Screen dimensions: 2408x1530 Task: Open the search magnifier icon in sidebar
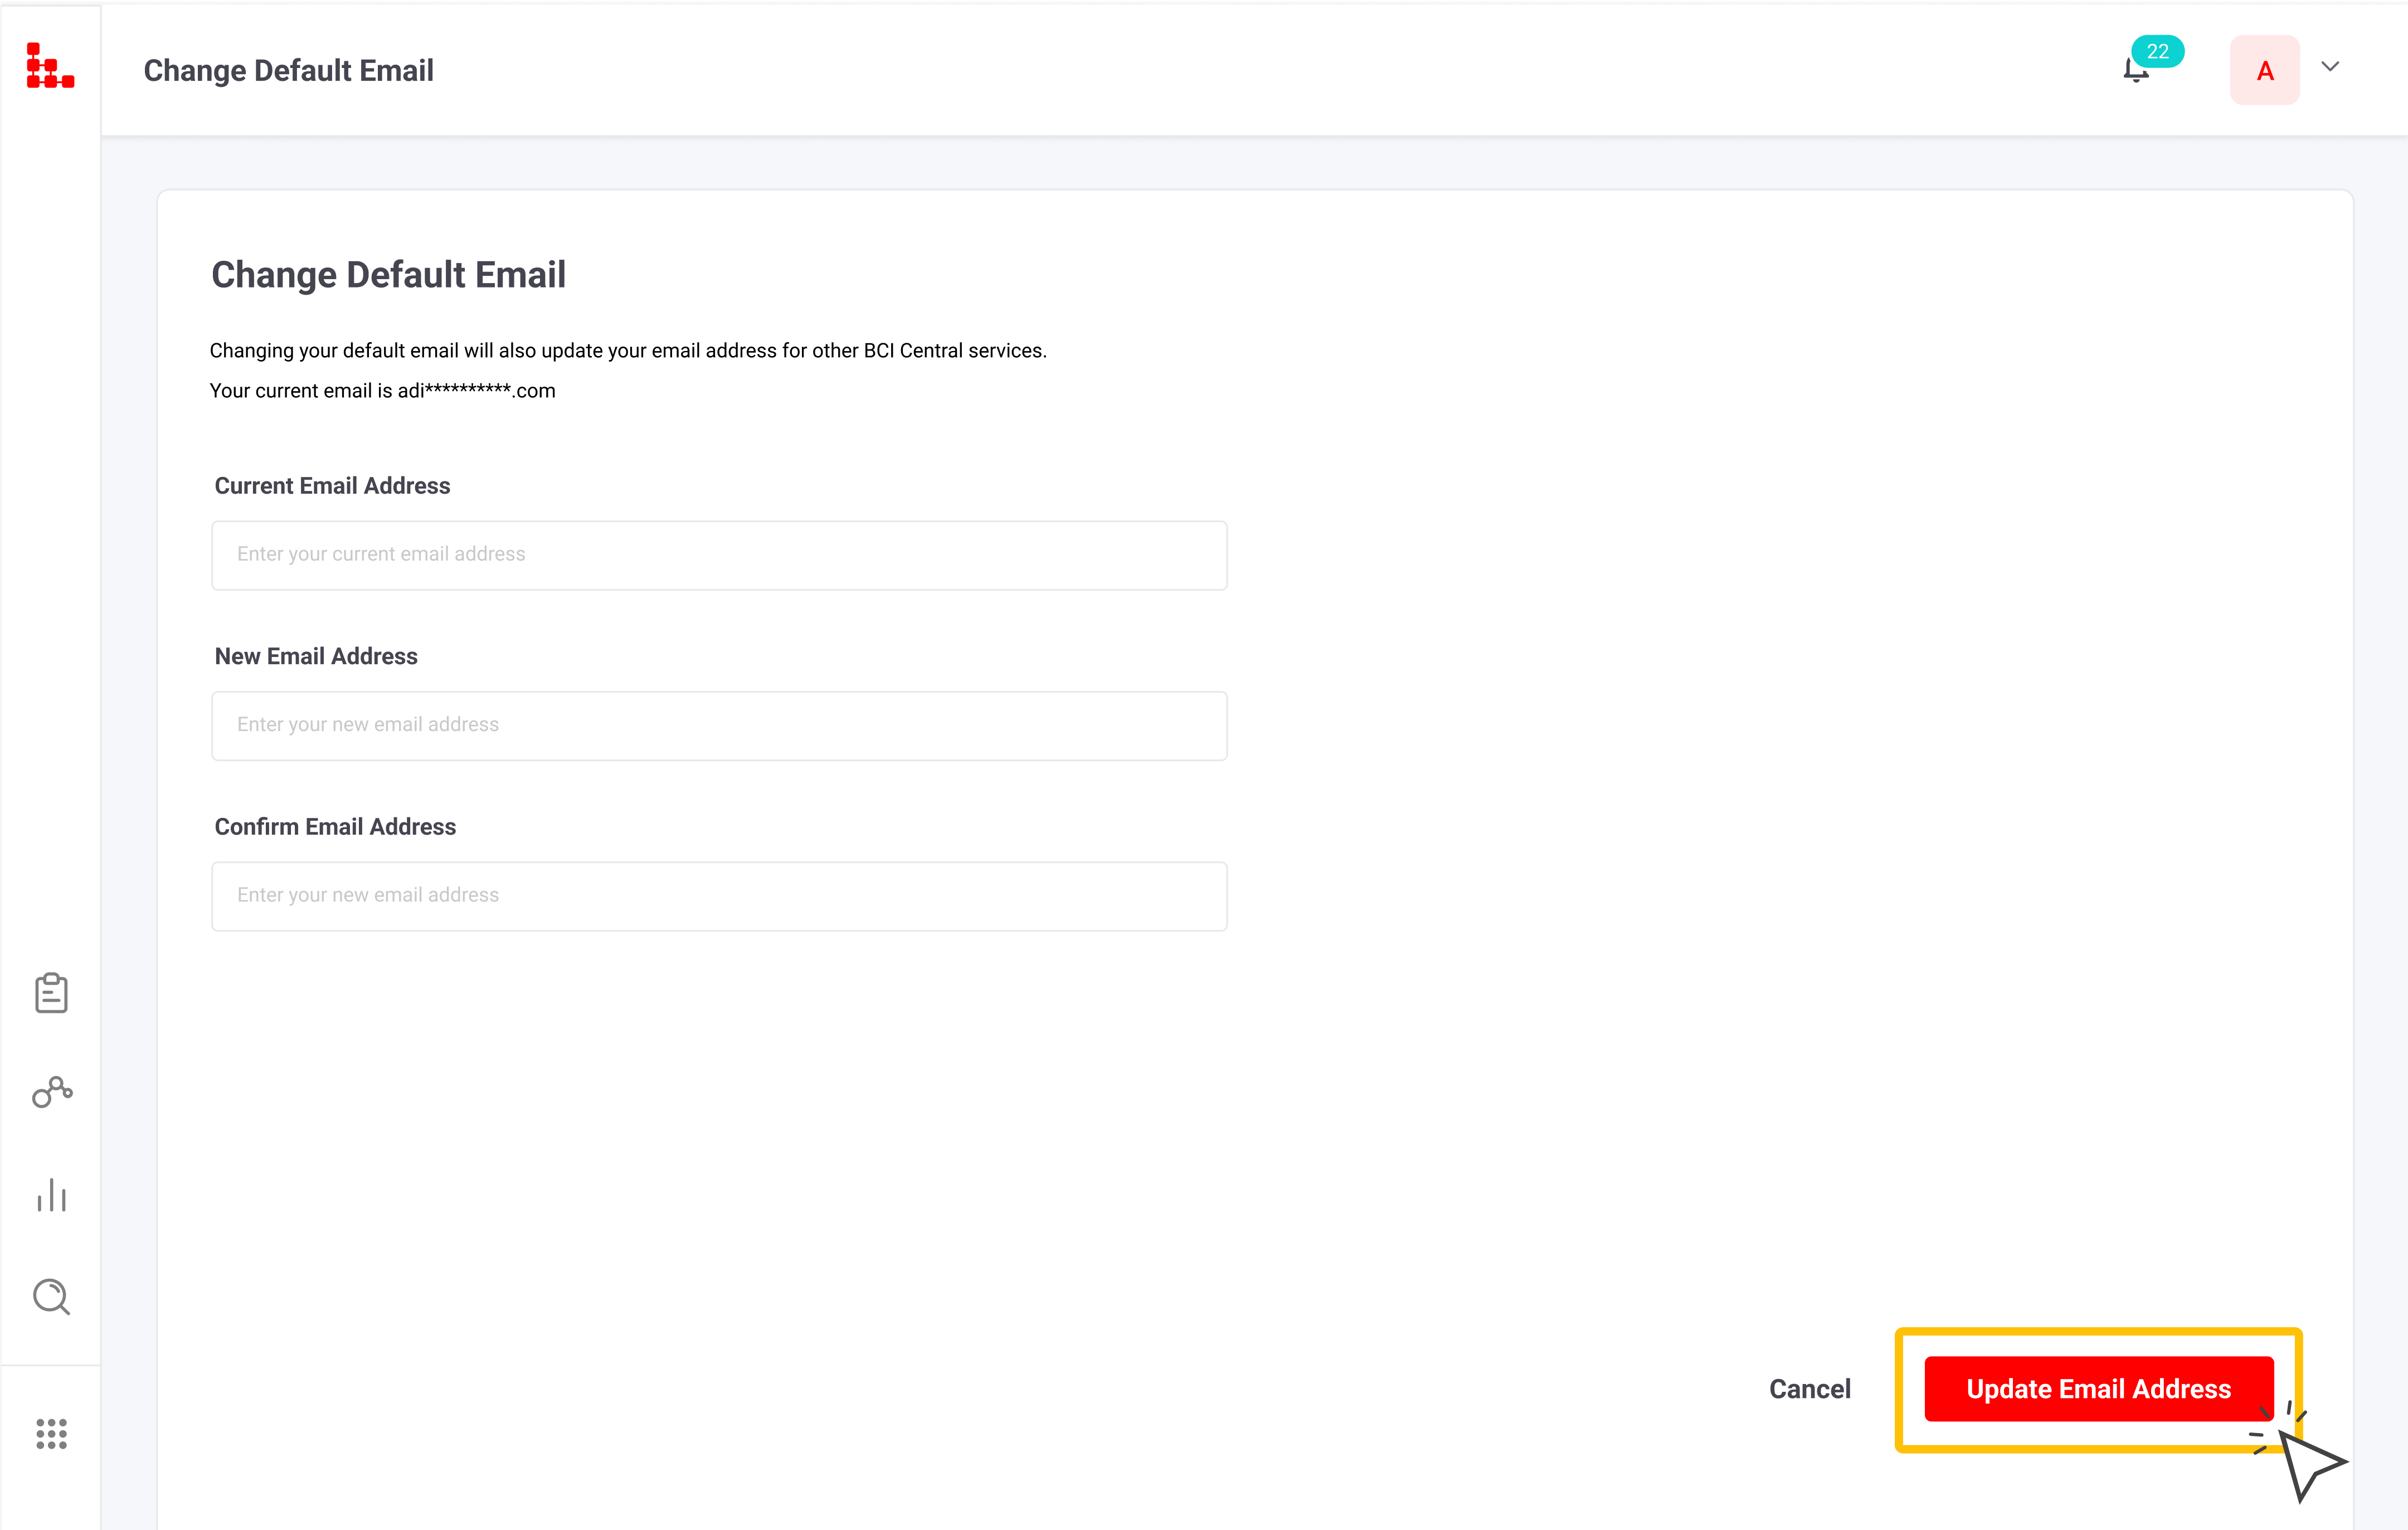[x=52, y=1297]
